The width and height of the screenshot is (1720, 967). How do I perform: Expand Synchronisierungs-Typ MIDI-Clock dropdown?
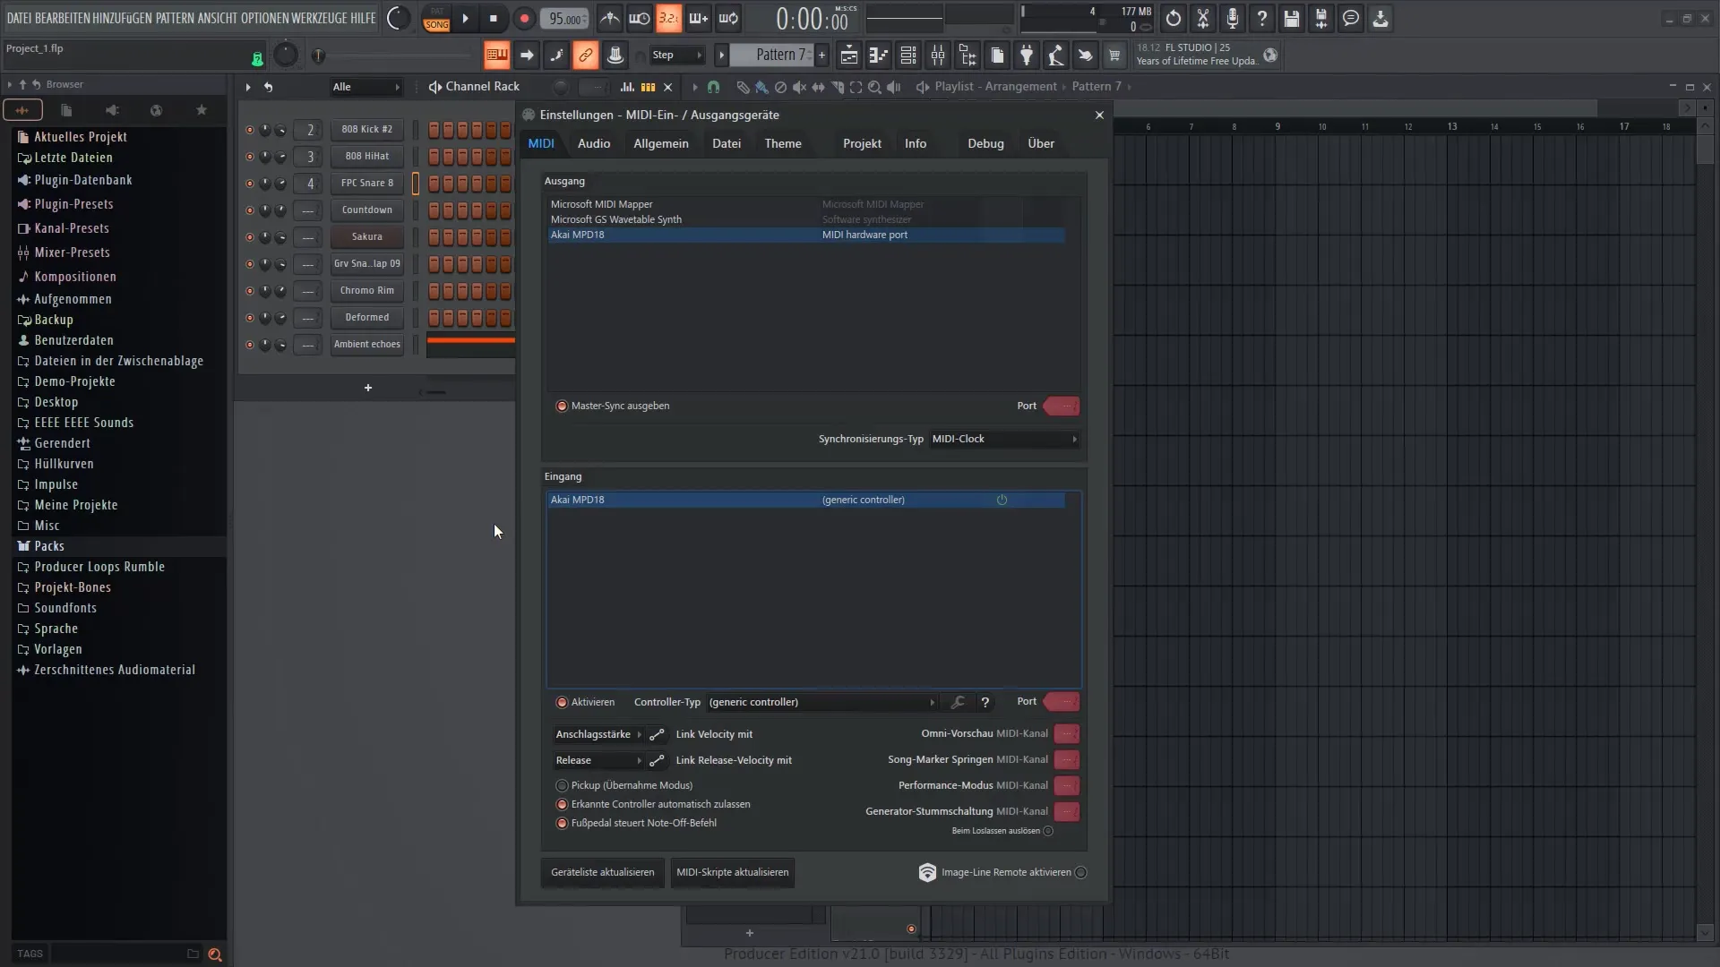[1072, 438]
